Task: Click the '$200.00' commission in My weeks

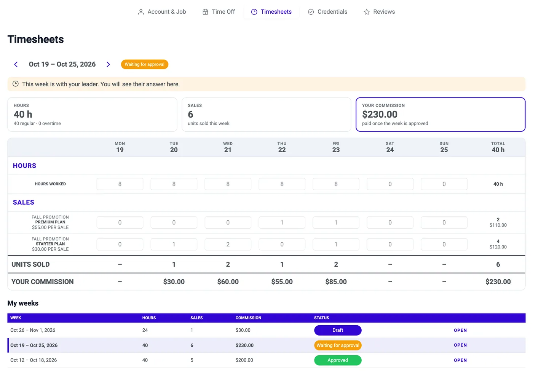Action: 244,360
